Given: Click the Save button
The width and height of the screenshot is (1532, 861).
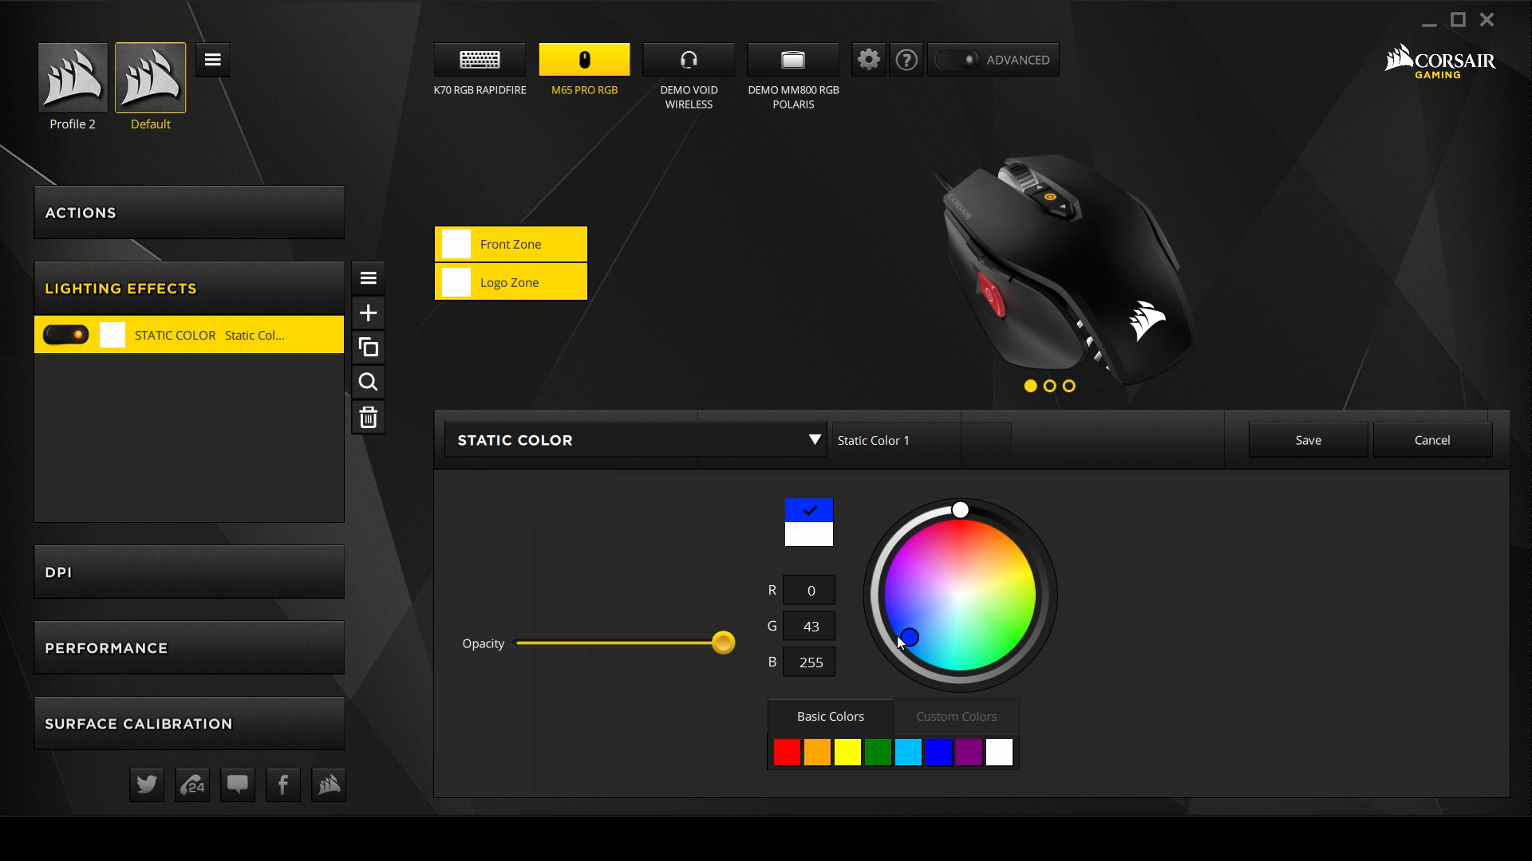Looking at the screenshot, I should point(1309,439).
